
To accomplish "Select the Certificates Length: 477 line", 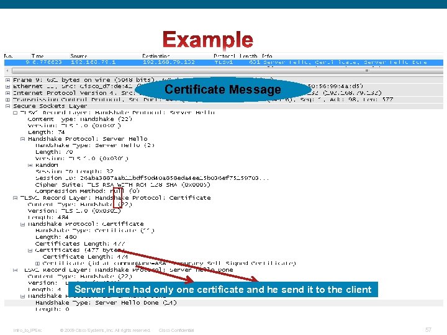I will click(80, 244).
